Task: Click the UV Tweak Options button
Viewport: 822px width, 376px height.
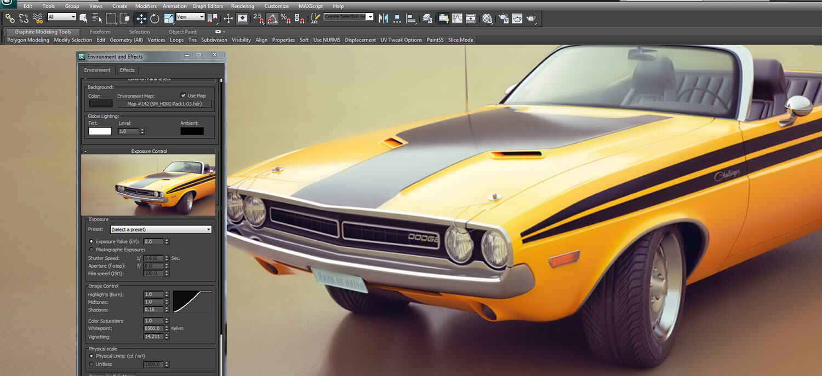Action: pos(401,40)
